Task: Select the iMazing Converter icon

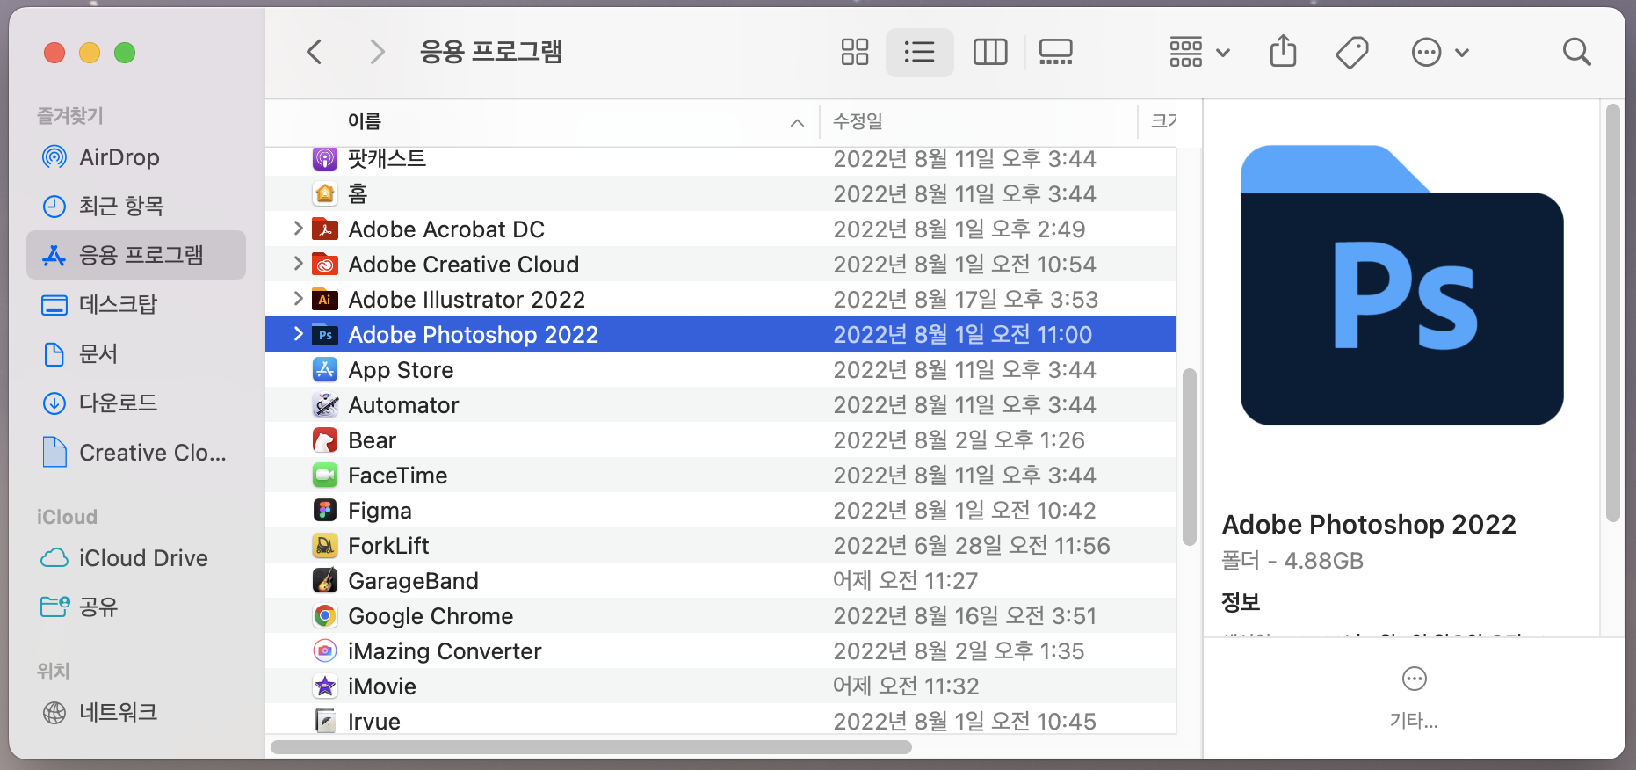Action: [325, 650]
